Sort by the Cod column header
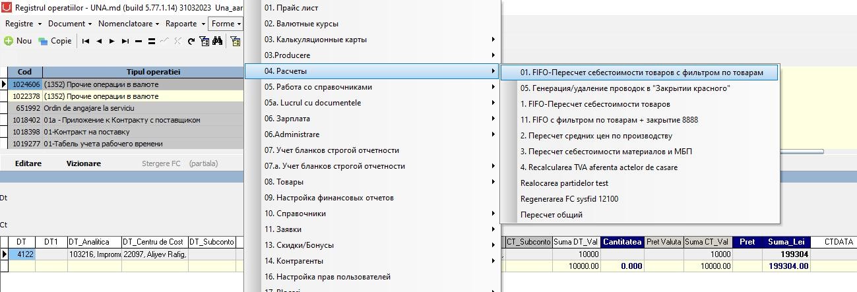The height and width of the screenshot is (292, 857). pyautogui.click(x=24, y=73)
